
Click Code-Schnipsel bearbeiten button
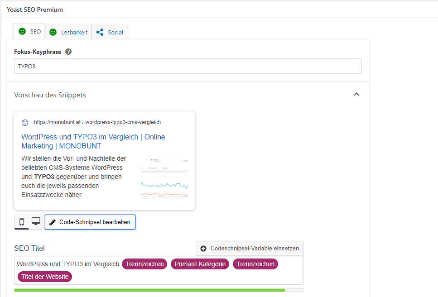[90, 222]
